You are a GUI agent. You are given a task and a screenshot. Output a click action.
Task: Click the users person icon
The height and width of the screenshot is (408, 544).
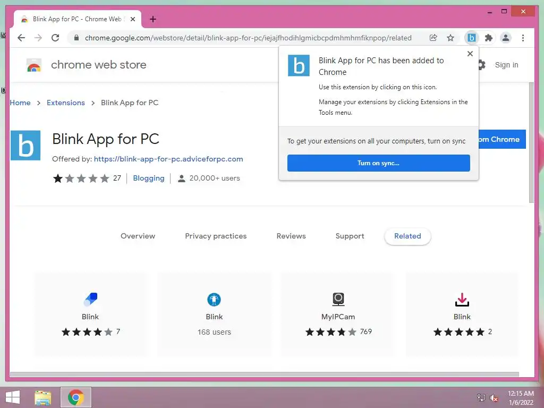tap(181, 178)
